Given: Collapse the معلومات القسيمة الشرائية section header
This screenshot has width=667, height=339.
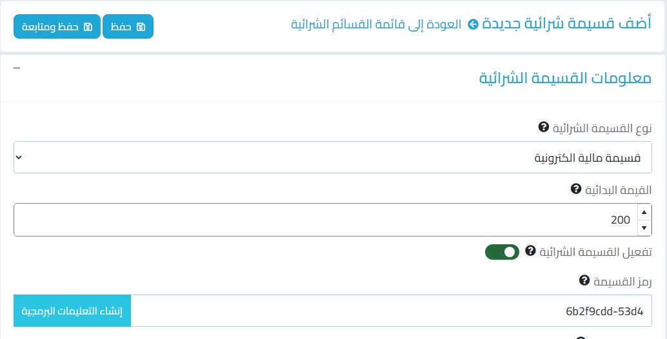Looking at the screenshot, I should pyautogui.click(x=564, y=79).
